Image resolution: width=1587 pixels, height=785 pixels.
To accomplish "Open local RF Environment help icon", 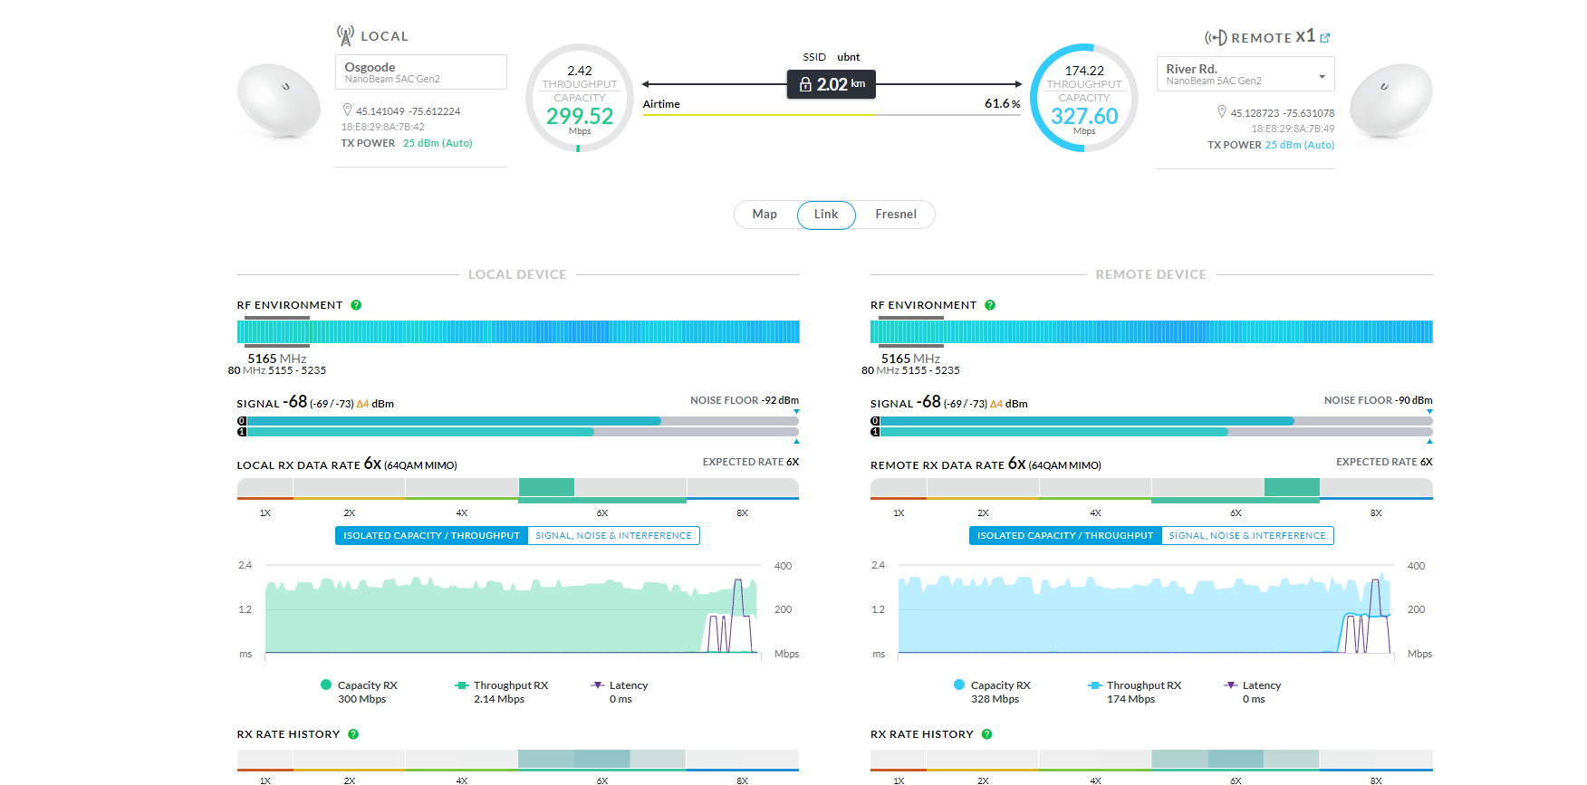I will pos(356,305).
